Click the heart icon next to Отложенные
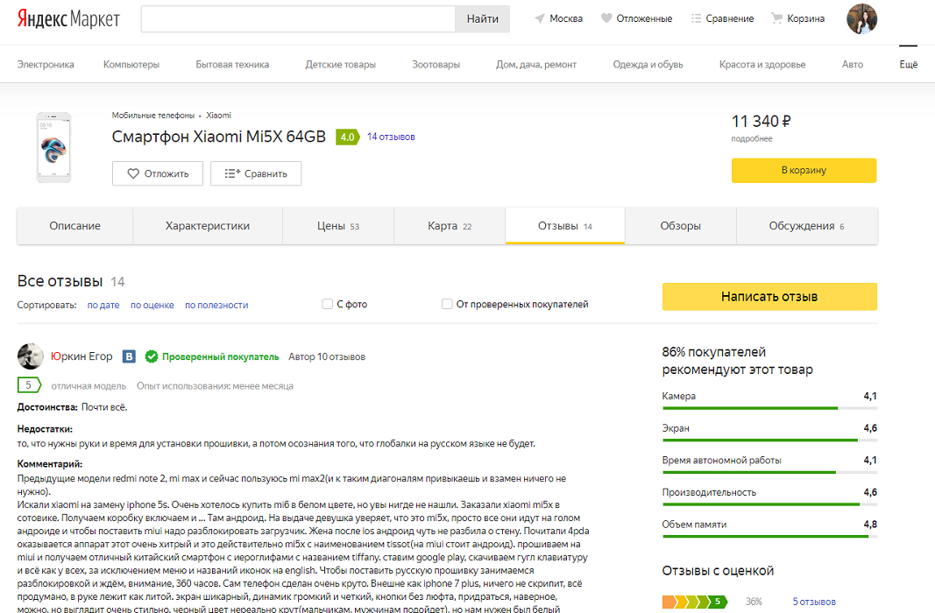 606,18
